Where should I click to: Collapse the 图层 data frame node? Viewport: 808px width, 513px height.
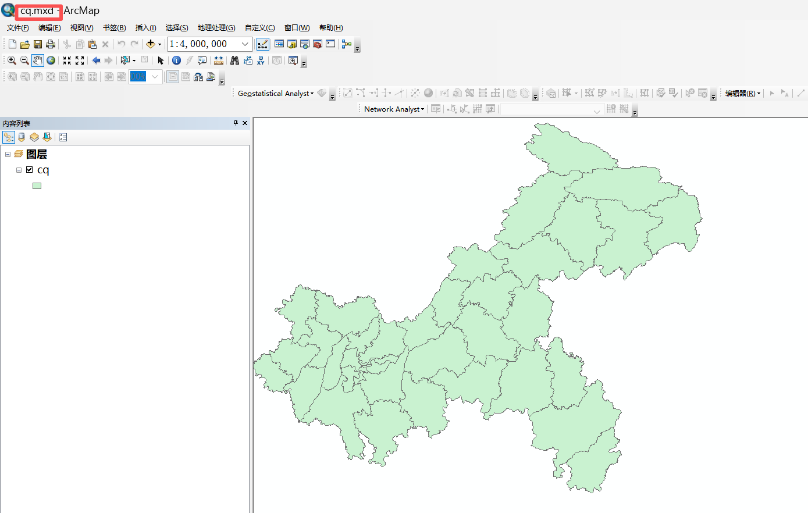coord(8,154)
